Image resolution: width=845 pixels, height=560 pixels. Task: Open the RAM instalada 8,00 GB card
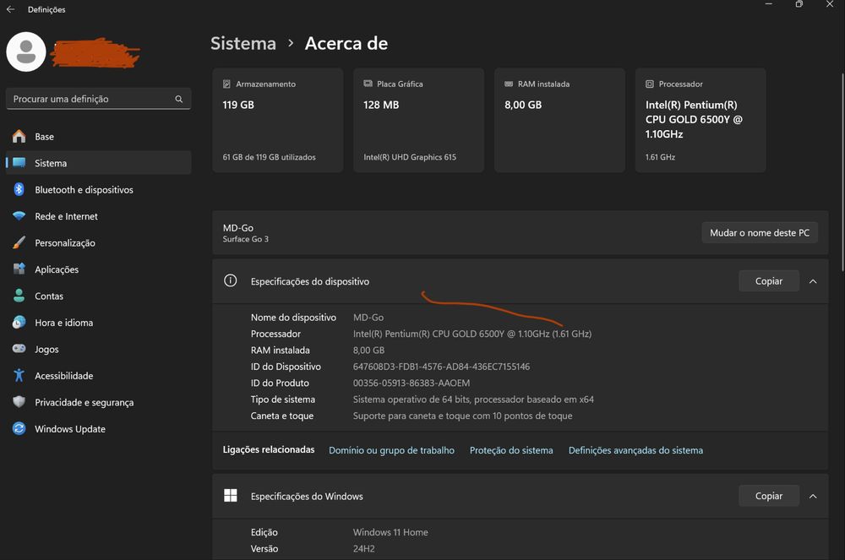(x=559, y=120)
